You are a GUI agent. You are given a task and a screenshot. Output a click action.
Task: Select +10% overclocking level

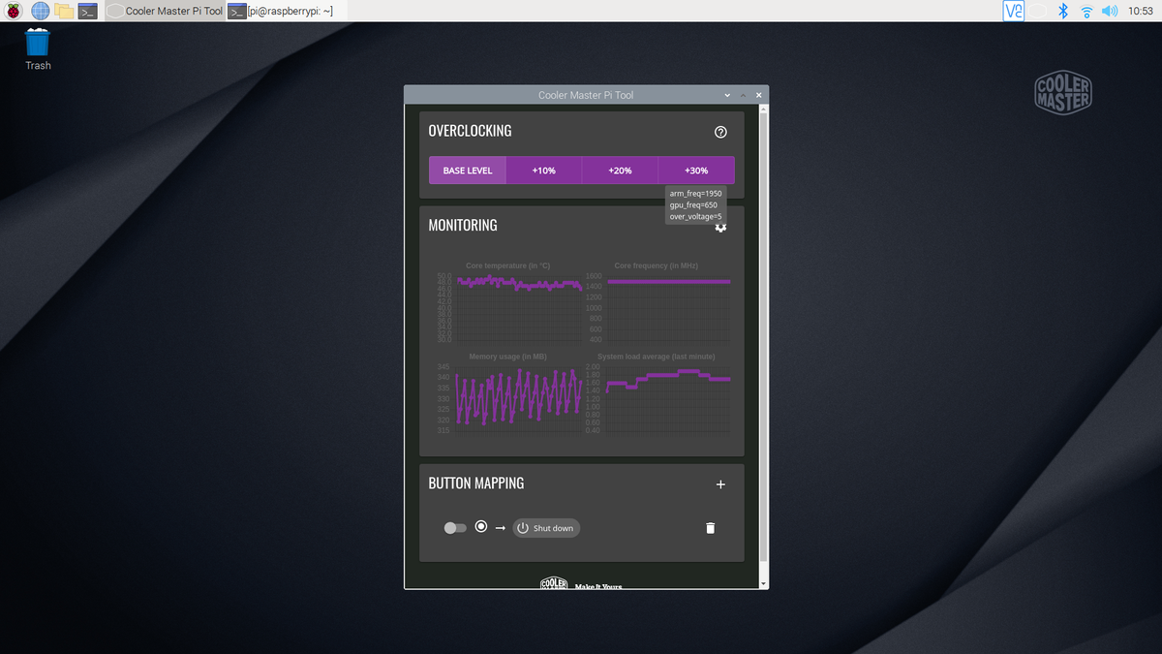tap(543, 171)
